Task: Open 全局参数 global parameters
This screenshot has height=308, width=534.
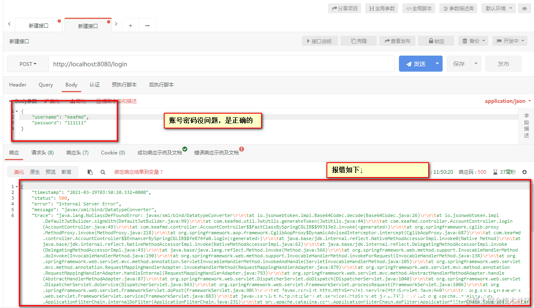Action: coord(382,8)
